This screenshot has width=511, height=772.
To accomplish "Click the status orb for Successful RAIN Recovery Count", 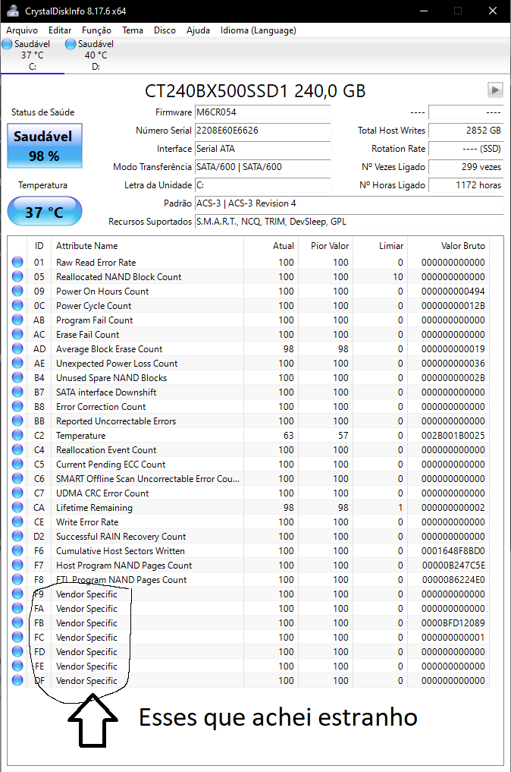I will click(x=17, y=536).
